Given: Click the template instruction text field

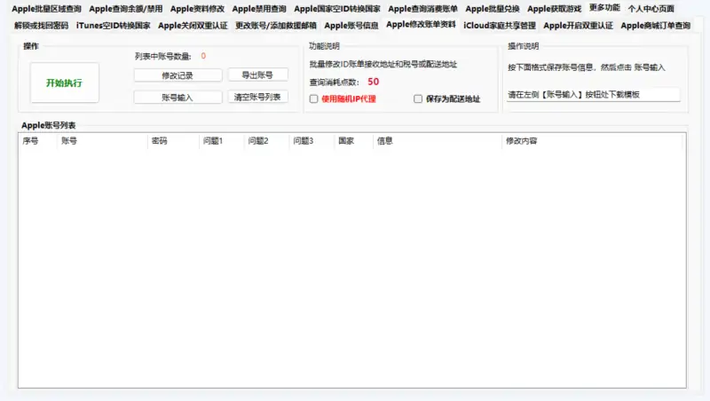Looking at the screenshot, I should pos(592,94).
